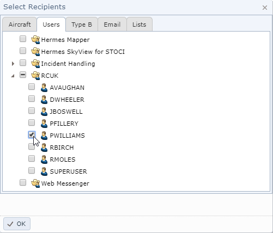The height and width of the screenshot is (233, 273).
Task: Uncheck the PWILLIAMS checkbox
Action: click(32, 134)
